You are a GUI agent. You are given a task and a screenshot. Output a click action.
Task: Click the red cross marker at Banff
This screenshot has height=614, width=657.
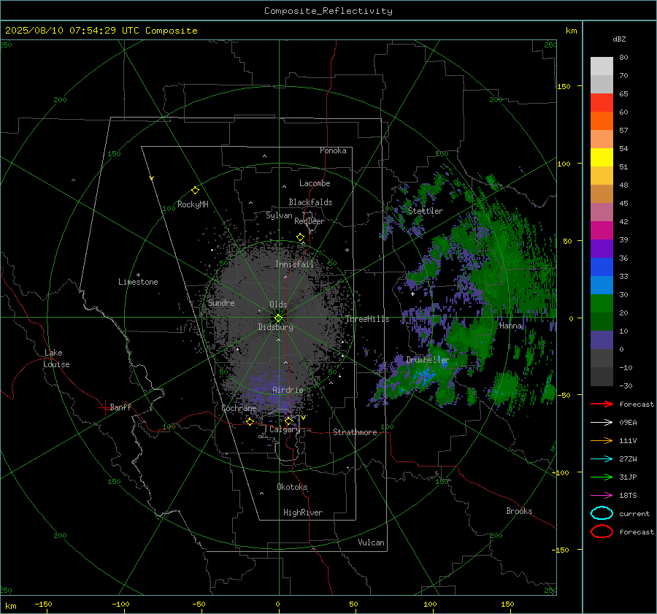104,407
